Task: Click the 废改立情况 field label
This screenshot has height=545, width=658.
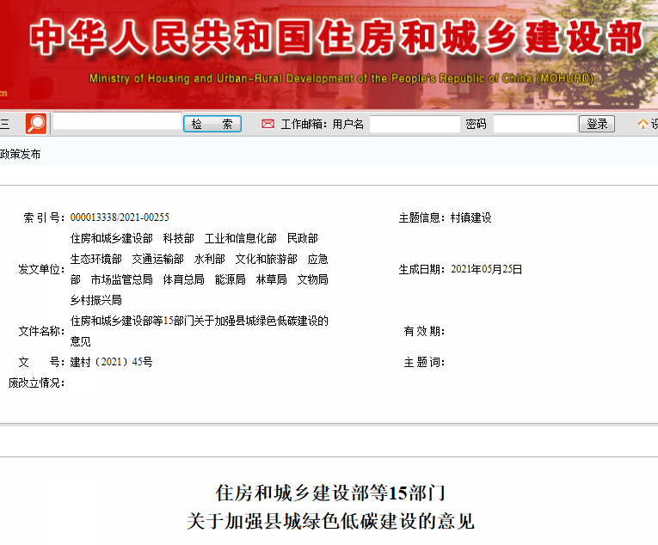Action: [36, 383]
